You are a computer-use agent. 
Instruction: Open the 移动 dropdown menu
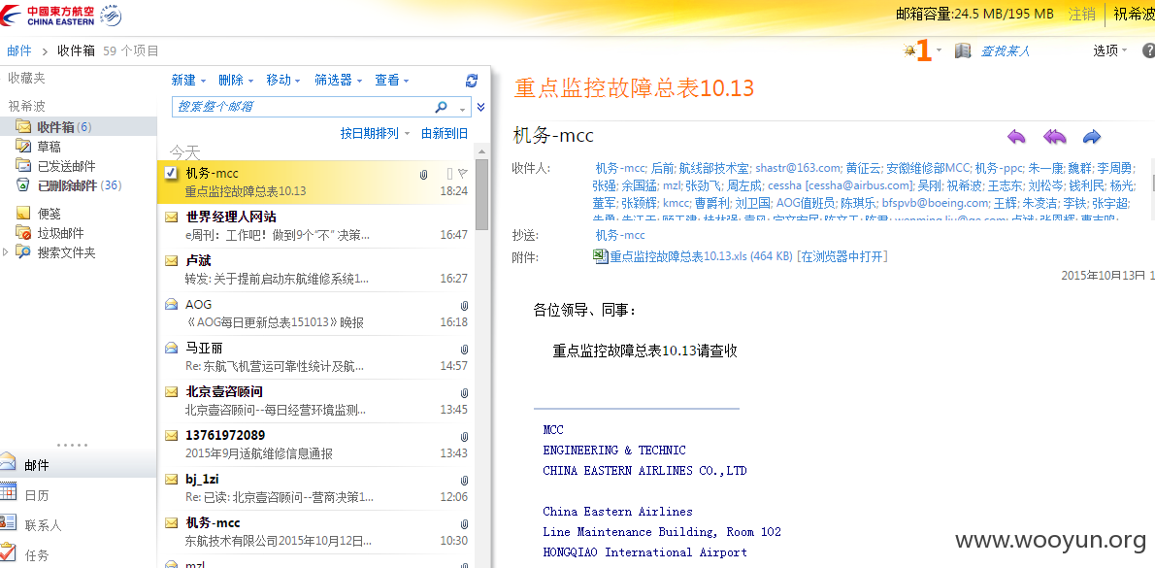click(x=283, y=81)
